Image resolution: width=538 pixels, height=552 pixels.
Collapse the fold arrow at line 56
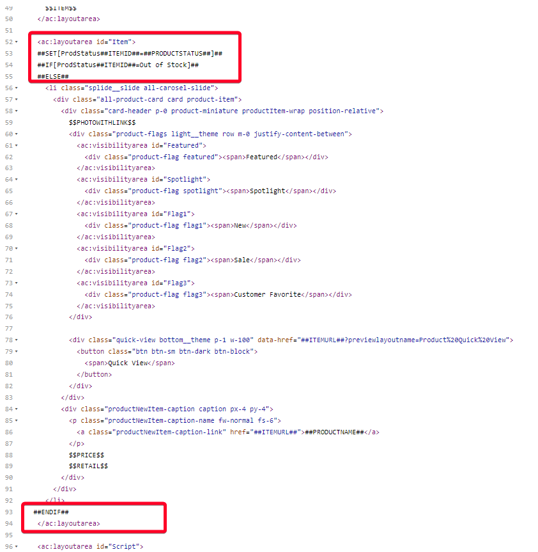pyautogui.click(x=17, y=88)
